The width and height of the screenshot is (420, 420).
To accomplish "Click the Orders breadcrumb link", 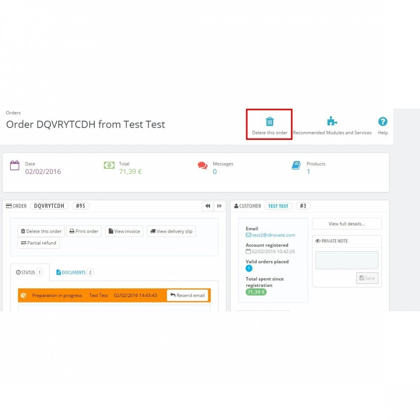I will pyautogui.click(x=13, y=113).
